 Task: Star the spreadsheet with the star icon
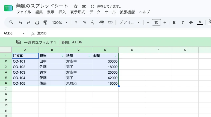[76, 6]
